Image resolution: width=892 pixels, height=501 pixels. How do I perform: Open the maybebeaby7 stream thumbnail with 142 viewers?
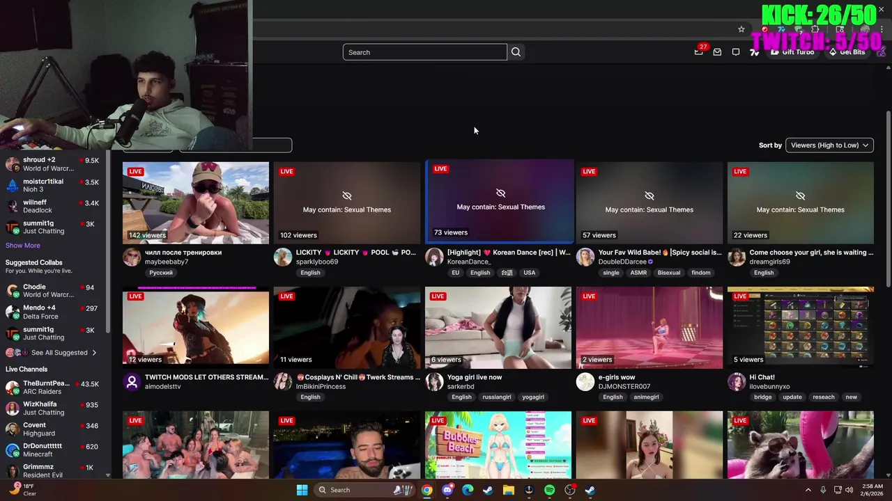click(196, 203)
